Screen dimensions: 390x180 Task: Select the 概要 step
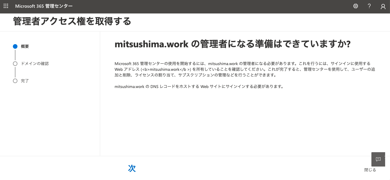point(25,46)
